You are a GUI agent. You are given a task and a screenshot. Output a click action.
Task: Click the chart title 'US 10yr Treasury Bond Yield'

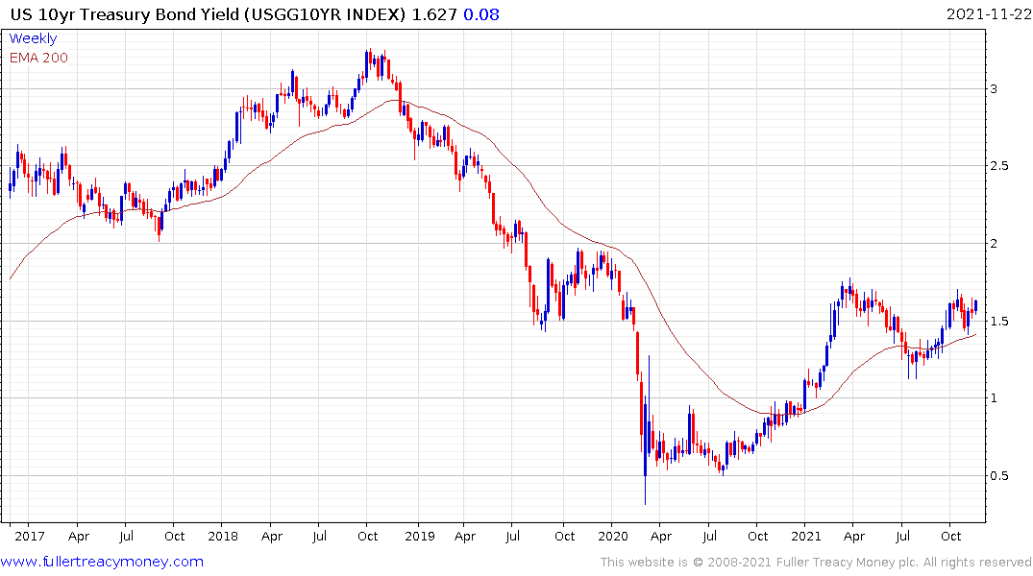coord(125,14)
